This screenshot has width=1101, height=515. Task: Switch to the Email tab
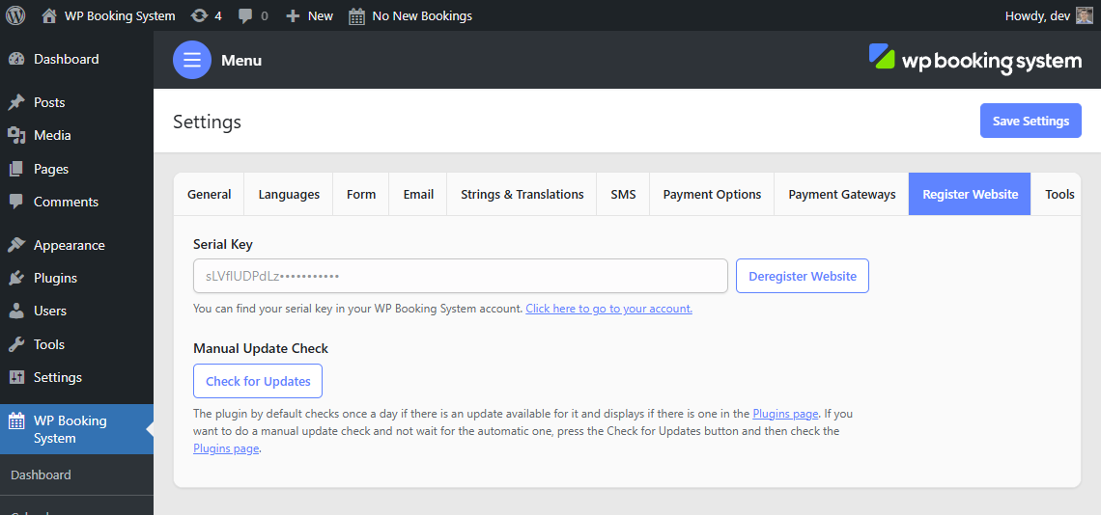coord(418,195)
